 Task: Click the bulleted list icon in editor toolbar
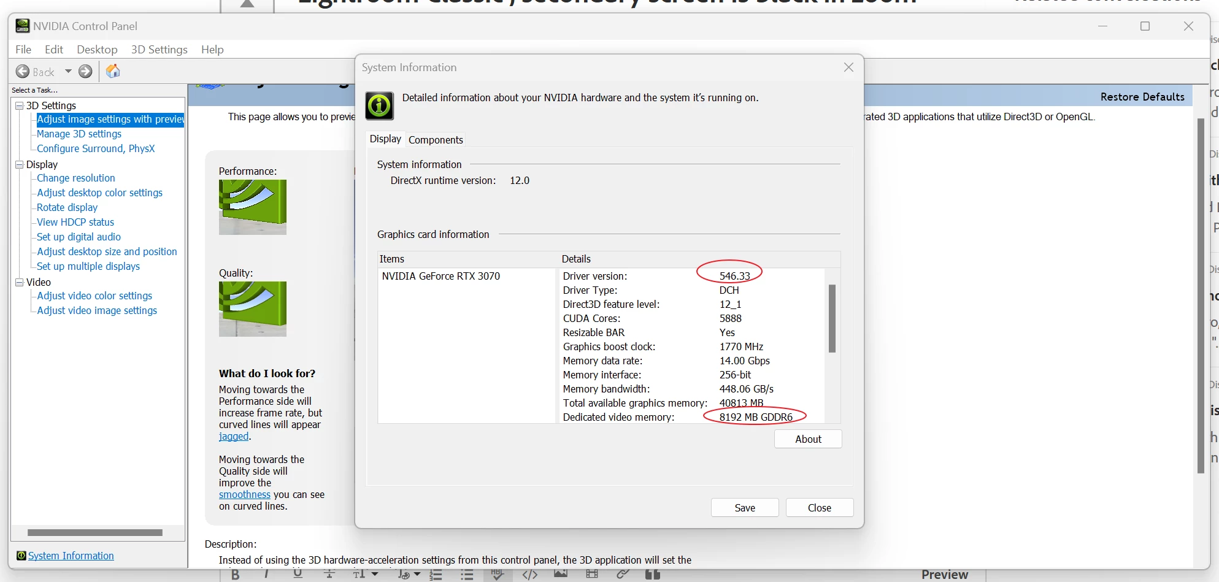[467, 575]
